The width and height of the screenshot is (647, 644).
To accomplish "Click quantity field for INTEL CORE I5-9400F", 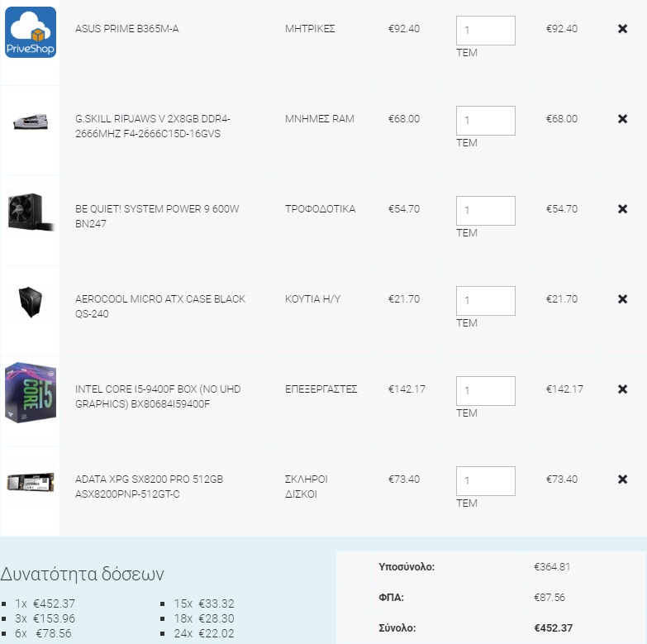I will pos(486,391).
